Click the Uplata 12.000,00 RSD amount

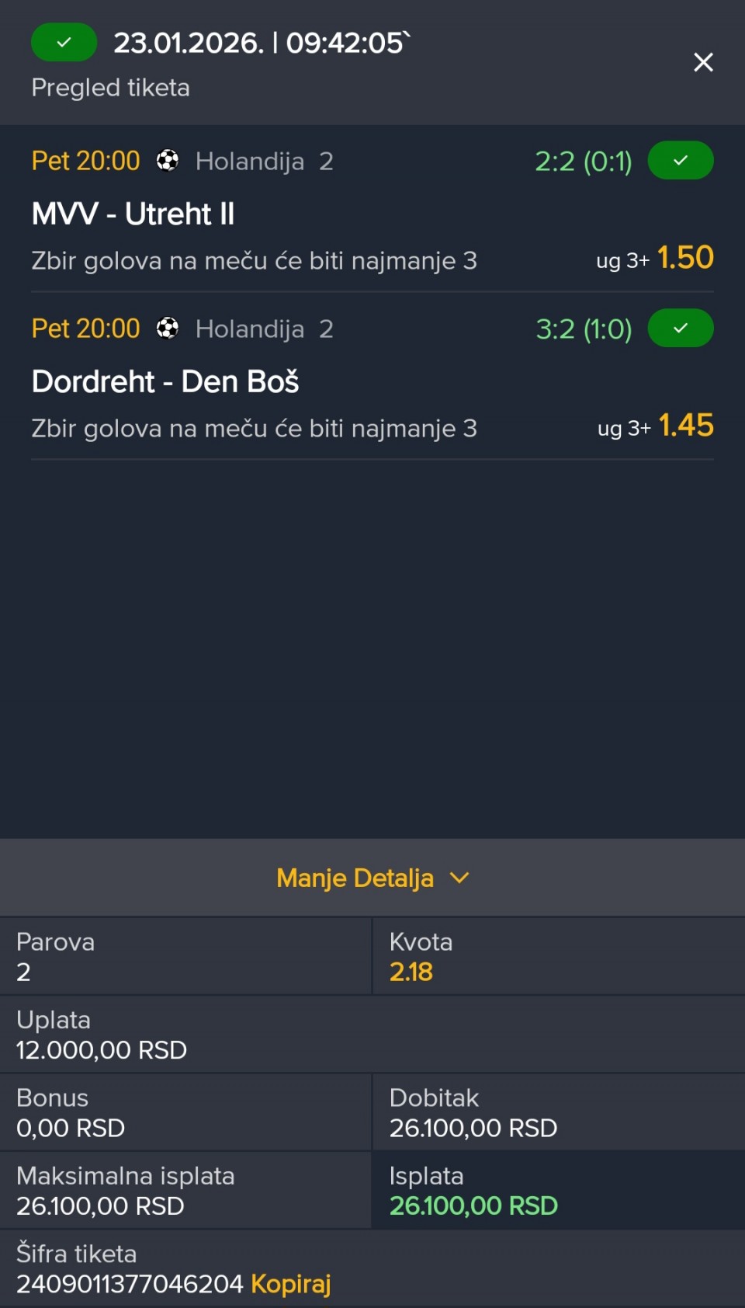point(102,1050)
